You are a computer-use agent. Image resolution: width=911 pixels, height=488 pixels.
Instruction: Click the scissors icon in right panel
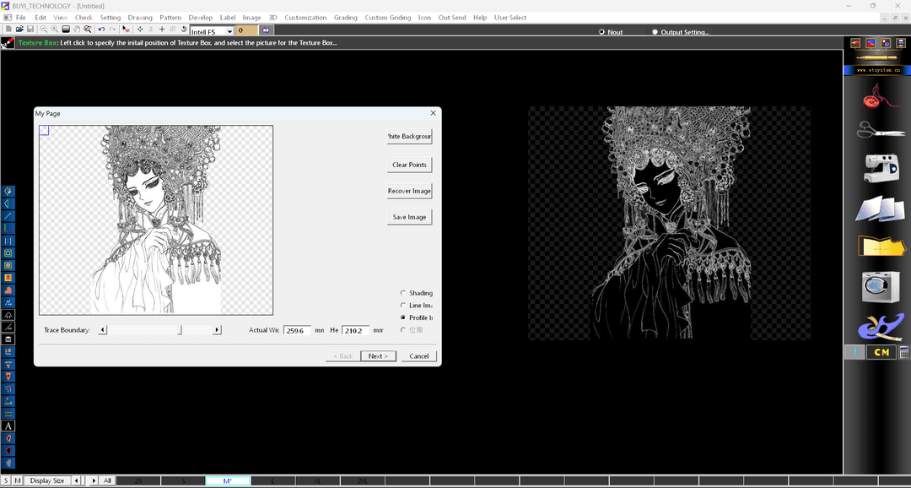click(x=881, y=129)
